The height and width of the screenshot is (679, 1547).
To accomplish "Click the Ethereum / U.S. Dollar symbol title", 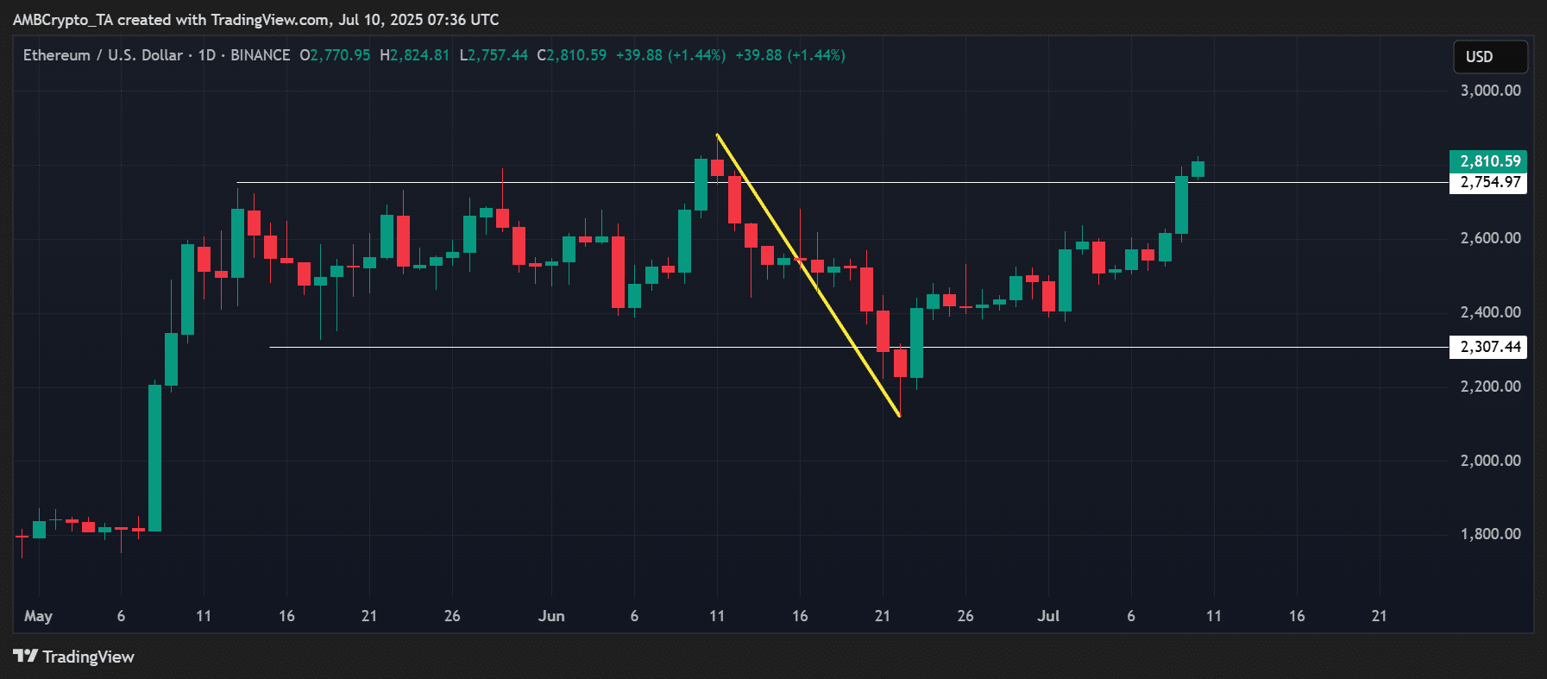I will (x=103, y=55).
